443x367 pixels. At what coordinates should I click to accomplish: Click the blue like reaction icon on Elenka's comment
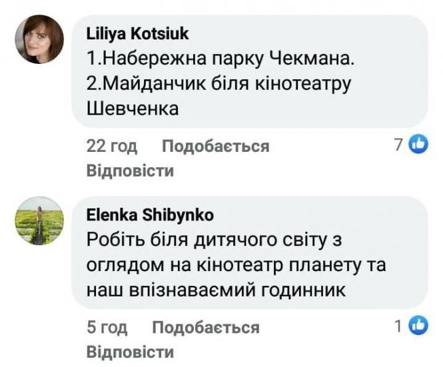coord(418,326)
